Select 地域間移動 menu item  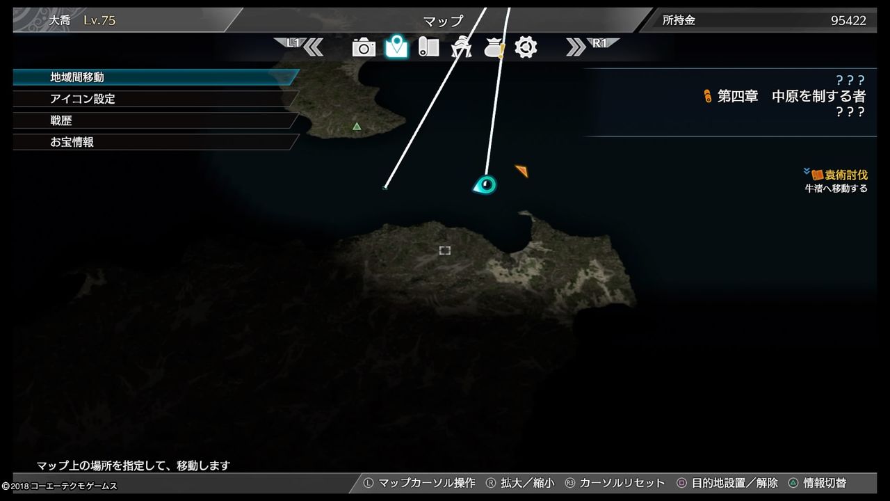point(156,77)
